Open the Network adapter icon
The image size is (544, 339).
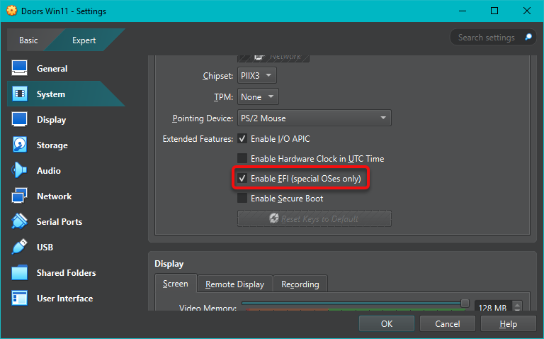20,196
